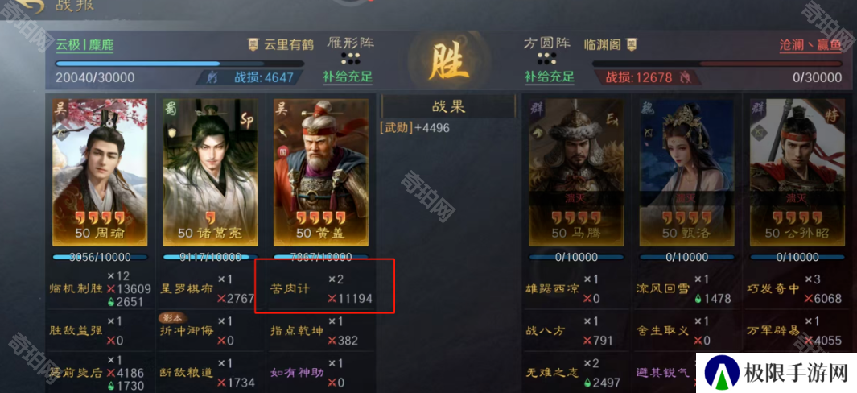Click the golden 胜 victory emblem

coord(448,61)
